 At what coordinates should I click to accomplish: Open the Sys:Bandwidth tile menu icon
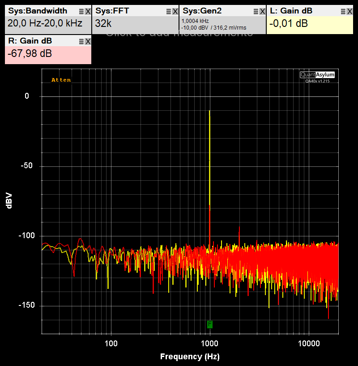81,11
